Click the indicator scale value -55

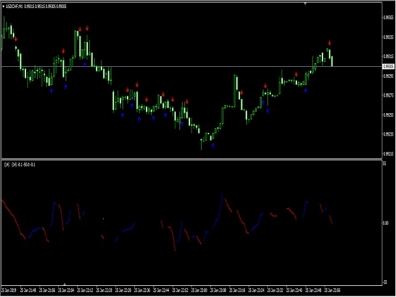[385, 282]
